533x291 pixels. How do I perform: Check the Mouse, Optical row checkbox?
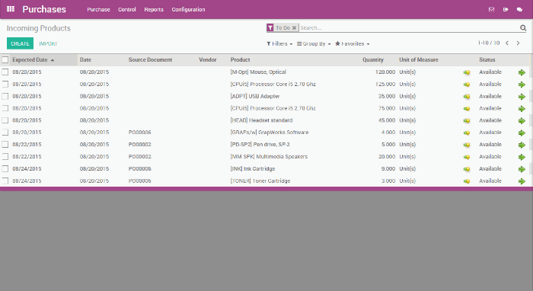click(x=5, y=72)
